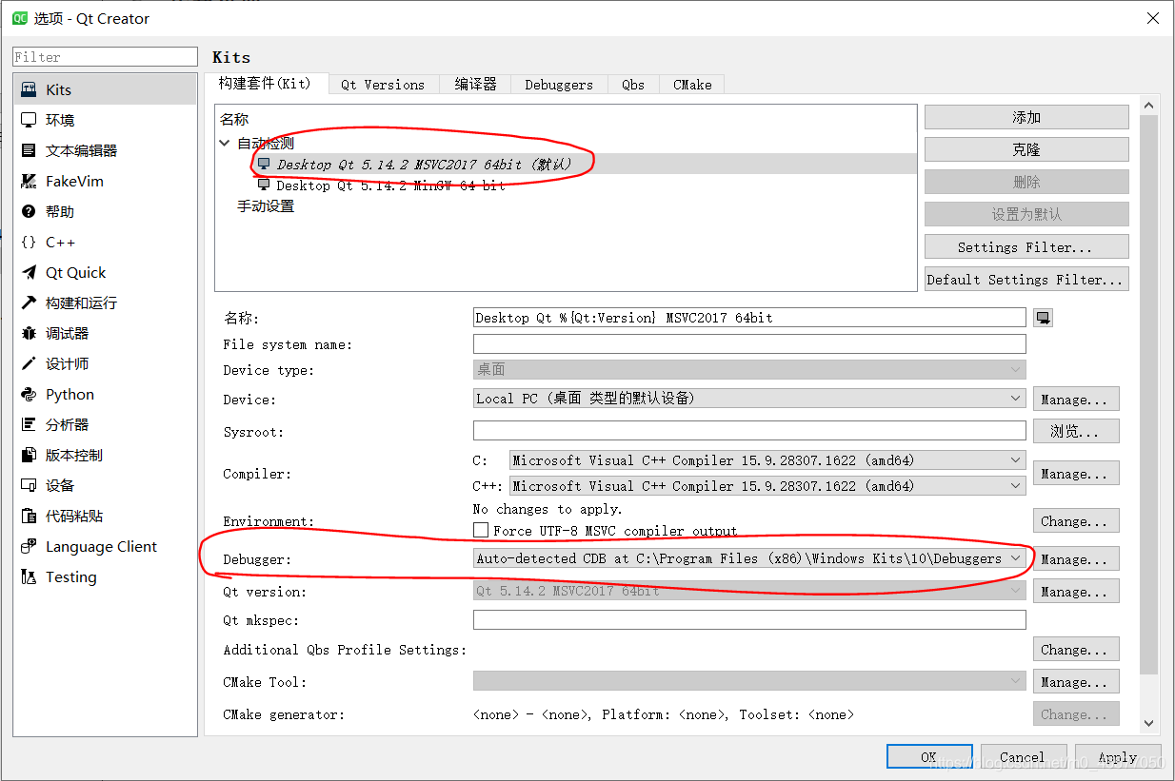Screen dimensions: 1175x781
Task: Open the 环境 category icon
Action: coord(29,120)
